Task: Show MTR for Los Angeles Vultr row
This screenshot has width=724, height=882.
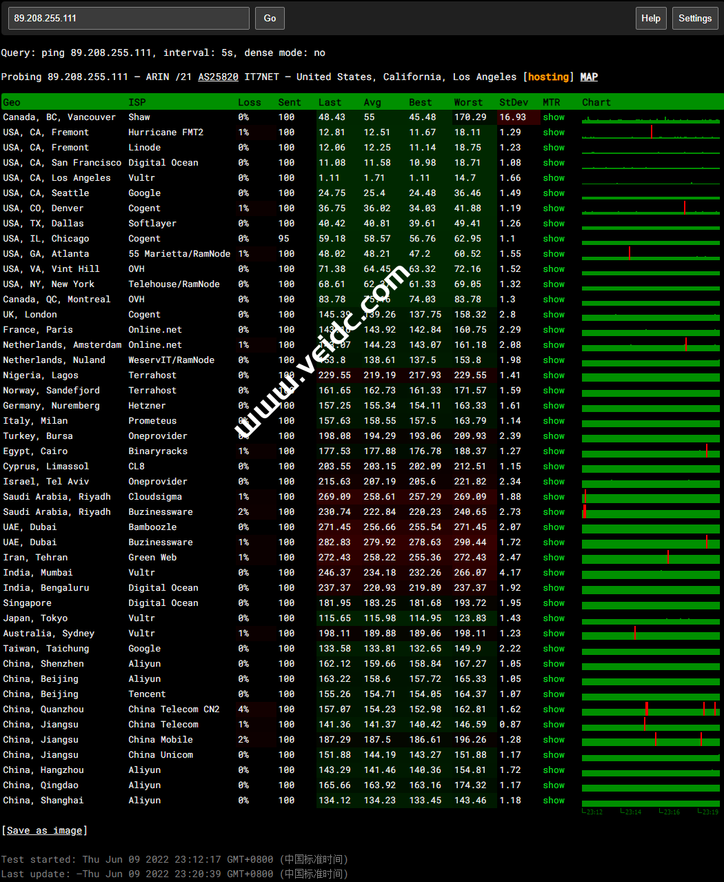Action: pyautogui.click(x=553, y=178)
